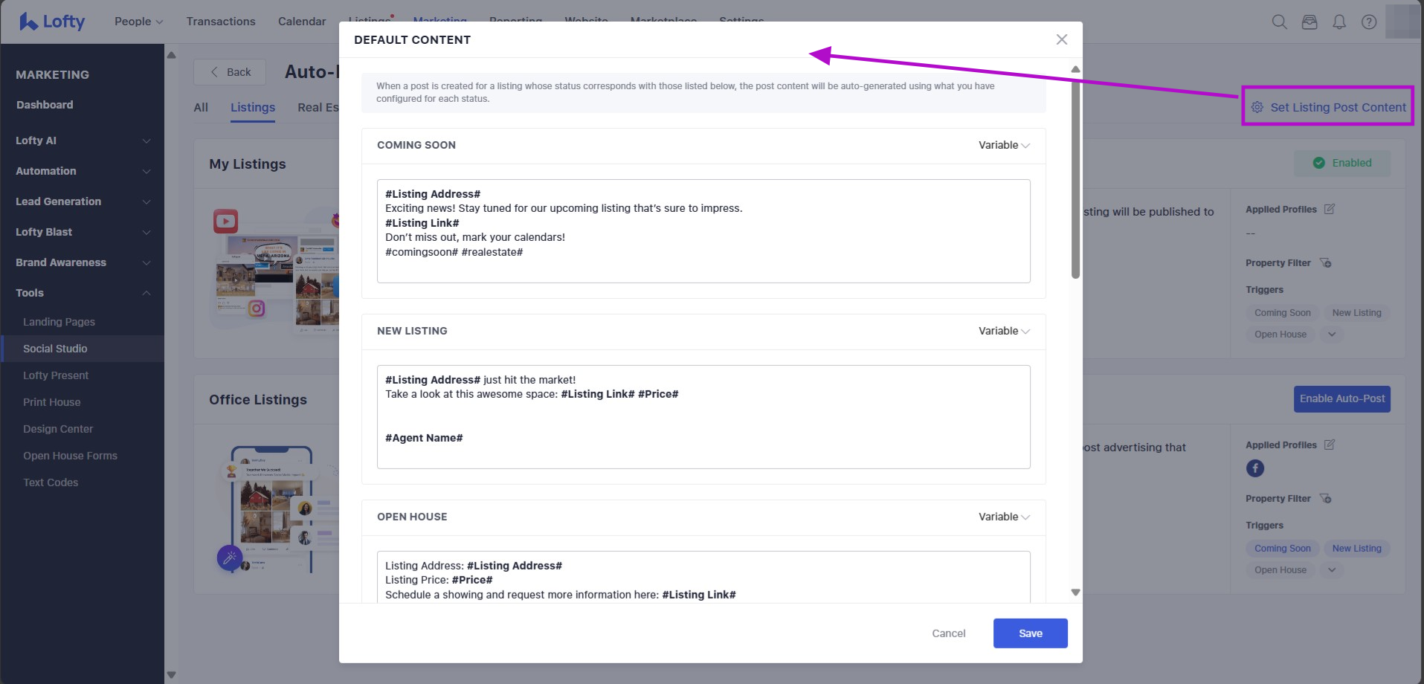Click the Facebook profile icon
This screenshot has height=684, width=1424.
pyautogui.click(x=1255, y=468)
